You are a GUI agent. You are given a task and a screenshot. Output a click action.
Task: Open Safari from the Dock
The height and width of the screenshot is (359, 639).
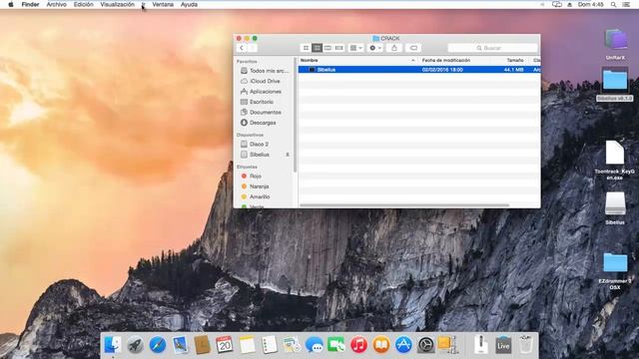158,345
